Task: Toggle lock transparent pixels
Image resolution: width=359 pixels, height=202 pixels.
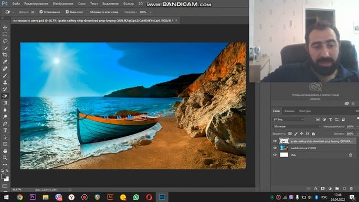Action: [x=290, y=134]
